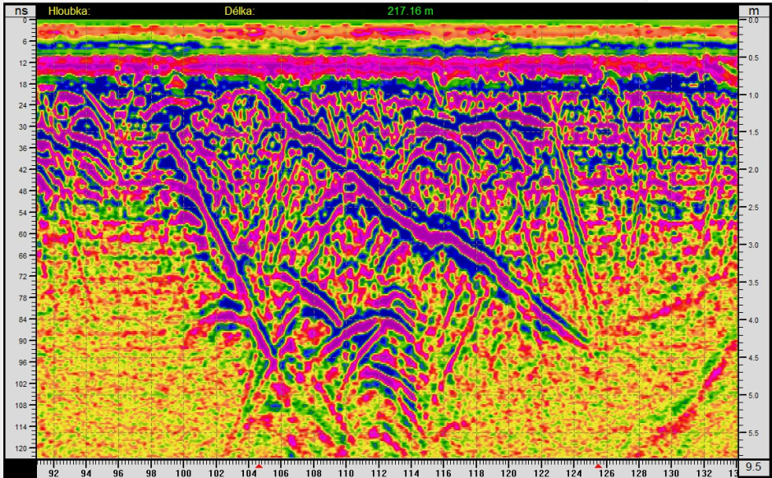The height and width of the screenshot is (478, 772).
Task: Click distance label 118 on bottom axis
Action: [476, 474]
